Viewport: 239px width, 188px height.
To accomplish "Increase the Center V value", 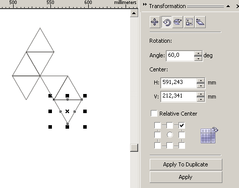I will tap(201, 95).
